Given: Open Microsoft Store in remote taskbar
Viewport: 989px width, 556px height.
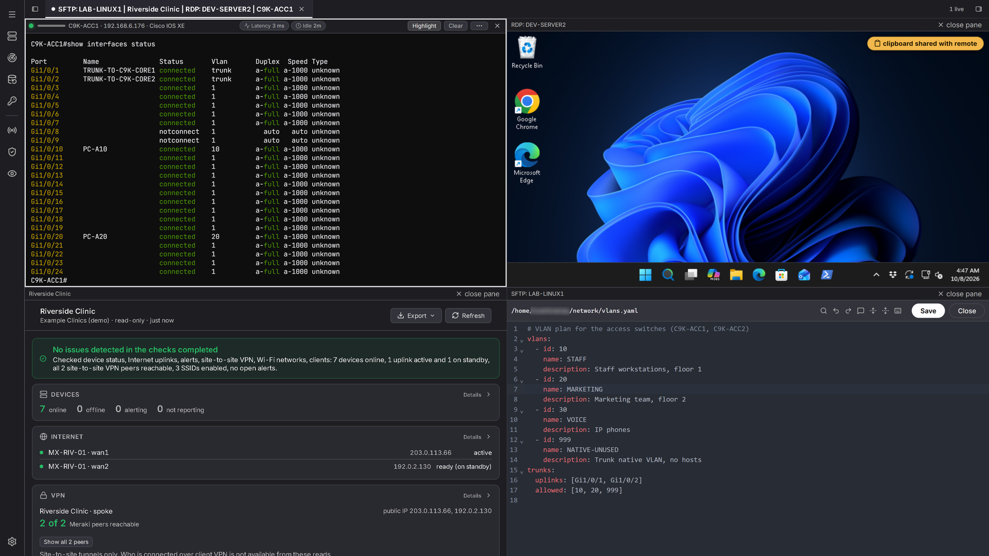Looking at the screenshot, I should (781, 275).
